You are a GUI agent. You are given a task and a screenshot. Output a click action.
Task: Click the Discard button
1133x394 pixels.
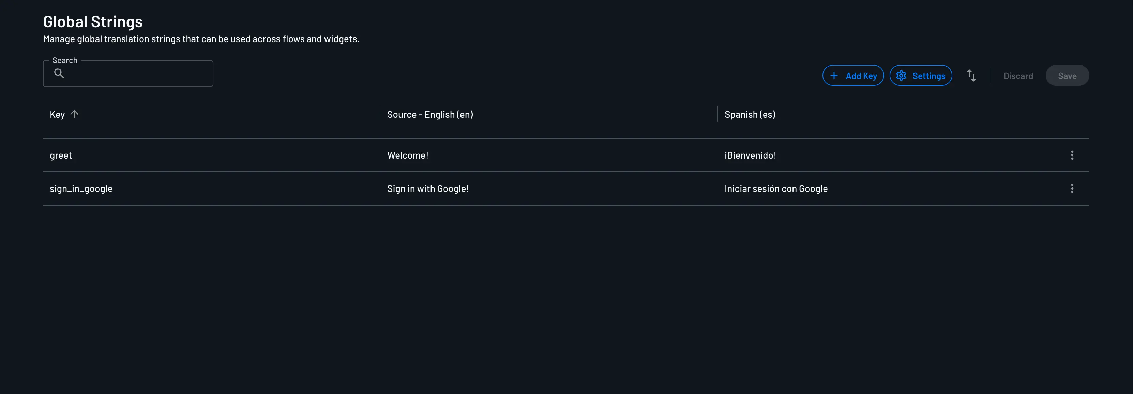[1018, 76]
